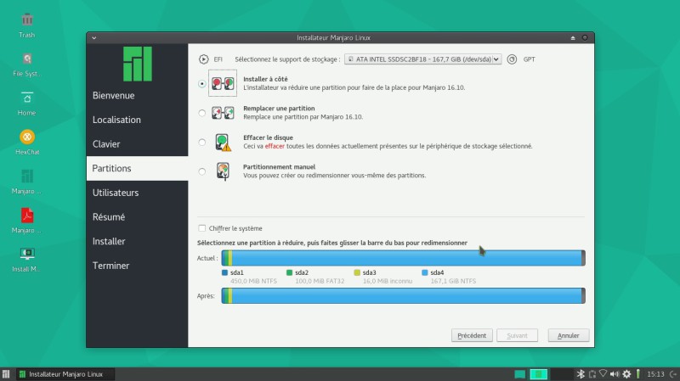Select the sda4 partition in the Actuel bar
The height and width of the screenshot is (381, 680).
[407, 258]
